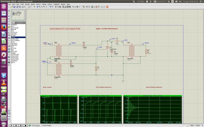Select the 2D text 'A' tool
The image size is (204, 127).
[9, 60]
